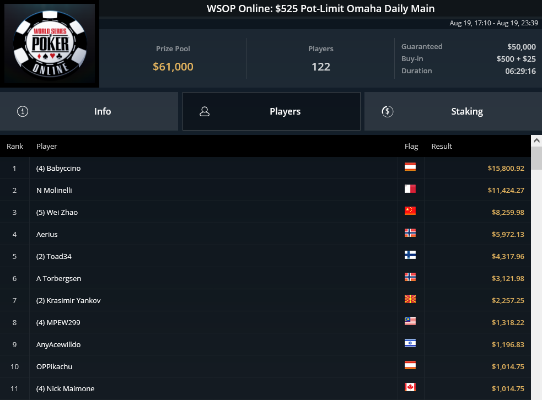Click the person icon on the Players tab
The width and height of the screenshot is (542, 400).
coord(205,111)
